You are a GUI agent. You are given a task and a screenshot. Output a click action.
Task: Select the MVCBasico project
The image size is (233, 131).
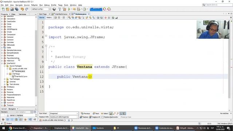(11, 87)
